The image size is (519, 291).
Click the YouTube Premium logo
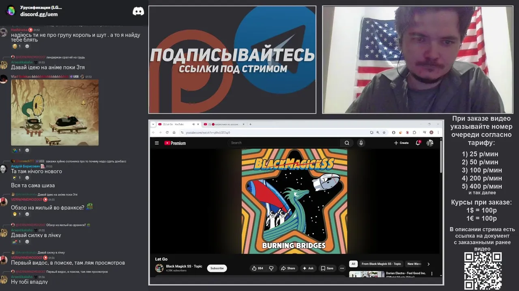click(x=175, y=143)
